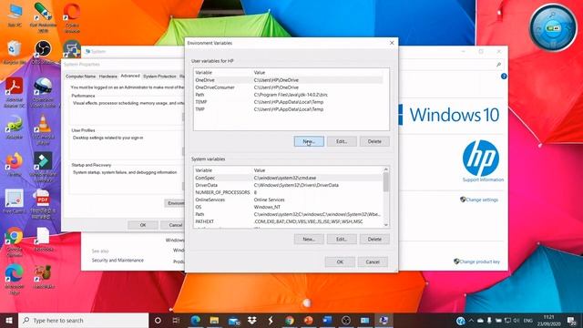Viewport: 583px width, 328px height.
Task: Open the Recycle Bin desktop icon
Action: 15,53
